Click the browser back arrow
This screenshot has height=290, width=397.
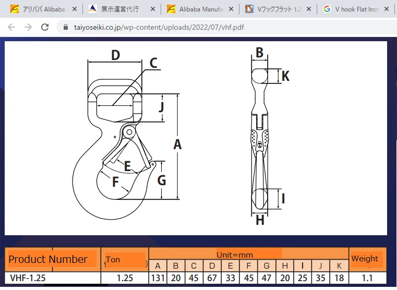click(11, 27)
